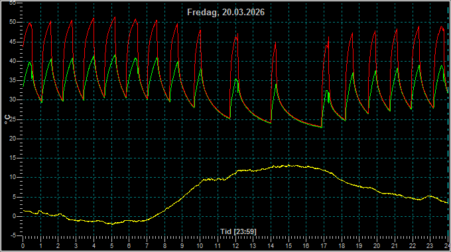Click the yellow curve minimum near hour 5
Image resolution: width=451 pixels, height=252 pixels.
pos(113,223)
